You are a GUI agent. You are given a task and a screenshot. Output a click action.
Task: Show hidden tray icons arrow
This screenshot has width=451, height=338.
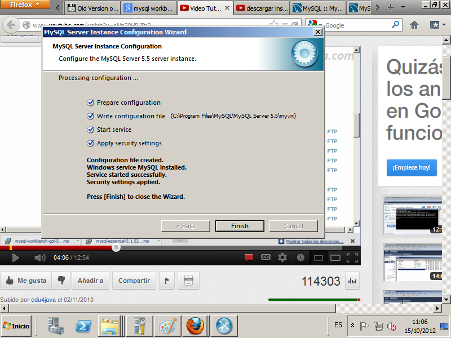point(352,326)
